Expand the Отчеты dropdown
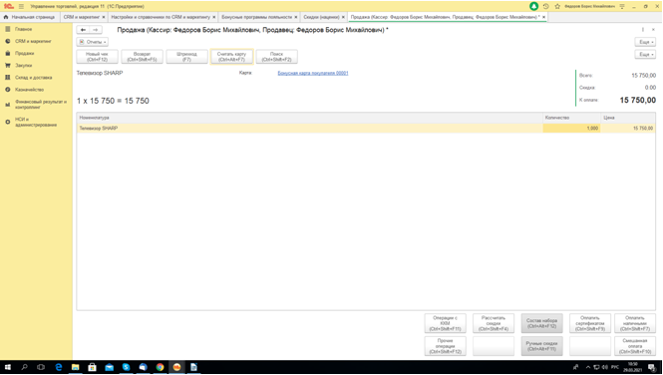The image size is (663, 375). click(93, 42)
